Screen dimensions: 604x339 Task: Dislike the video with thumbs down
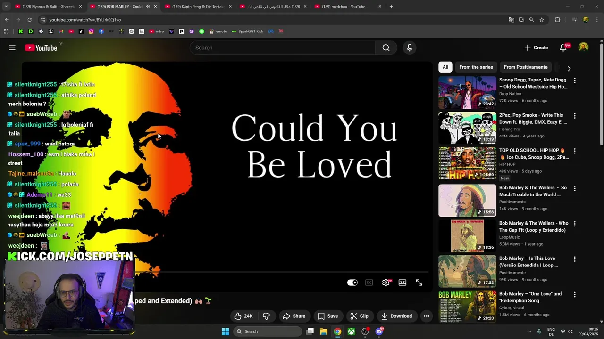(x=266, y=316)
